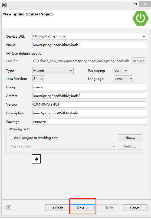Focus the Group field containing com.zcz
The height and width of the screenshot is (219, 151).
(x=89, y=87)
